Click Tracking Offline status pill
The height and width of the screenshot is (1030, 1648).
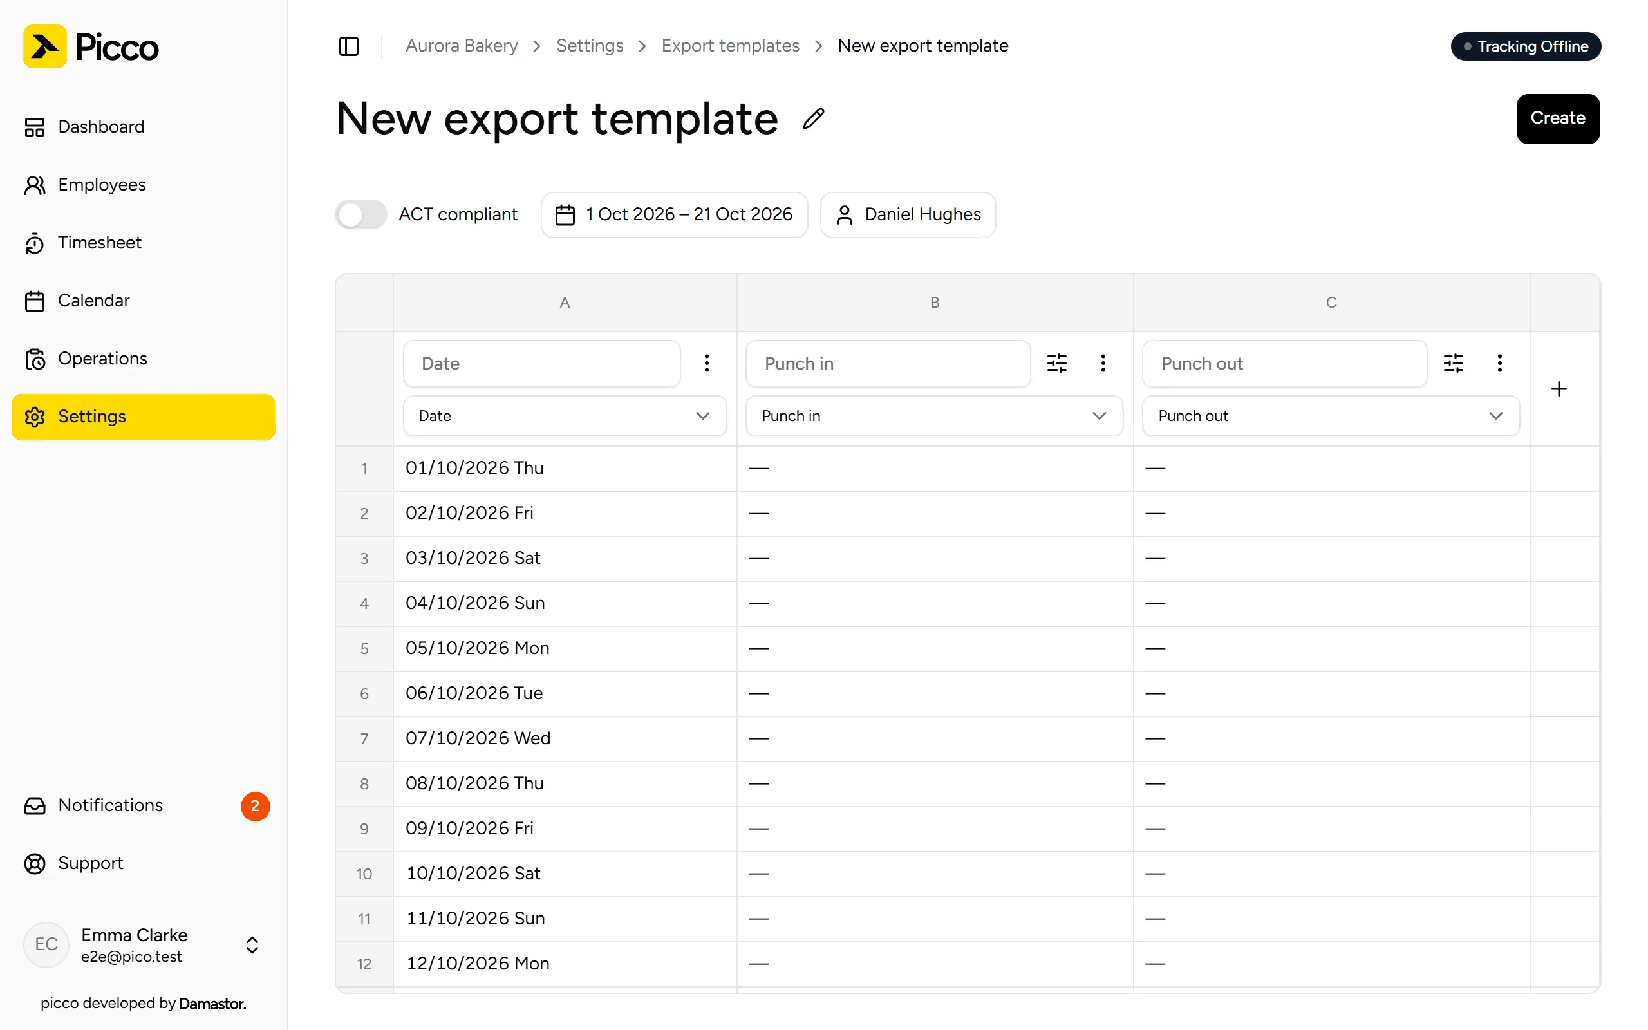(1526, 46)
